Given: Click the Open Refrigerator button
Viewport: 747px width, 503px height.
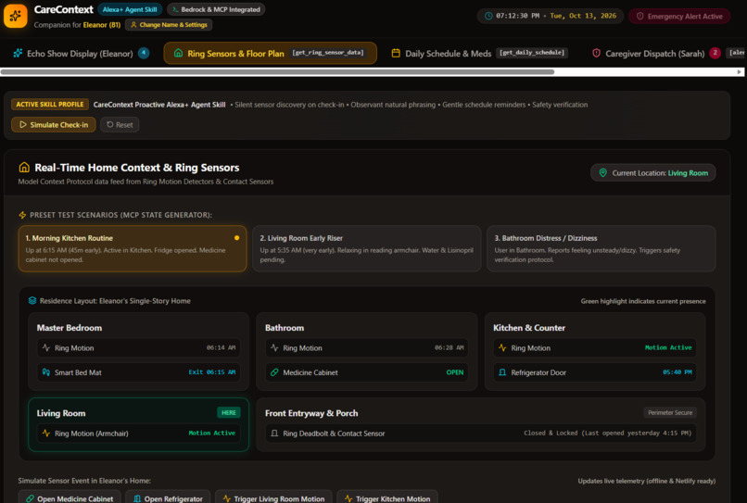Looking at the screenshot, I should coord(168,497).
